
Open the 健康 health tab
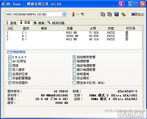point(39,23)
